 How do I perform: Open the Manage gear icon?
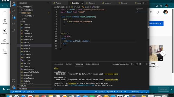pyautogui.click(x=13, y=87)
